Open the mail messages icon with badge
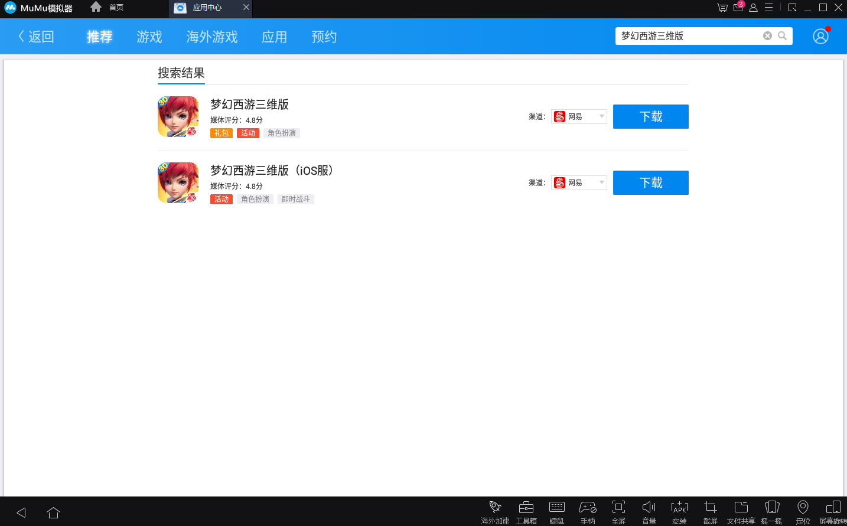The height and width of the screenshot is (526, 847). coord(738,7)
